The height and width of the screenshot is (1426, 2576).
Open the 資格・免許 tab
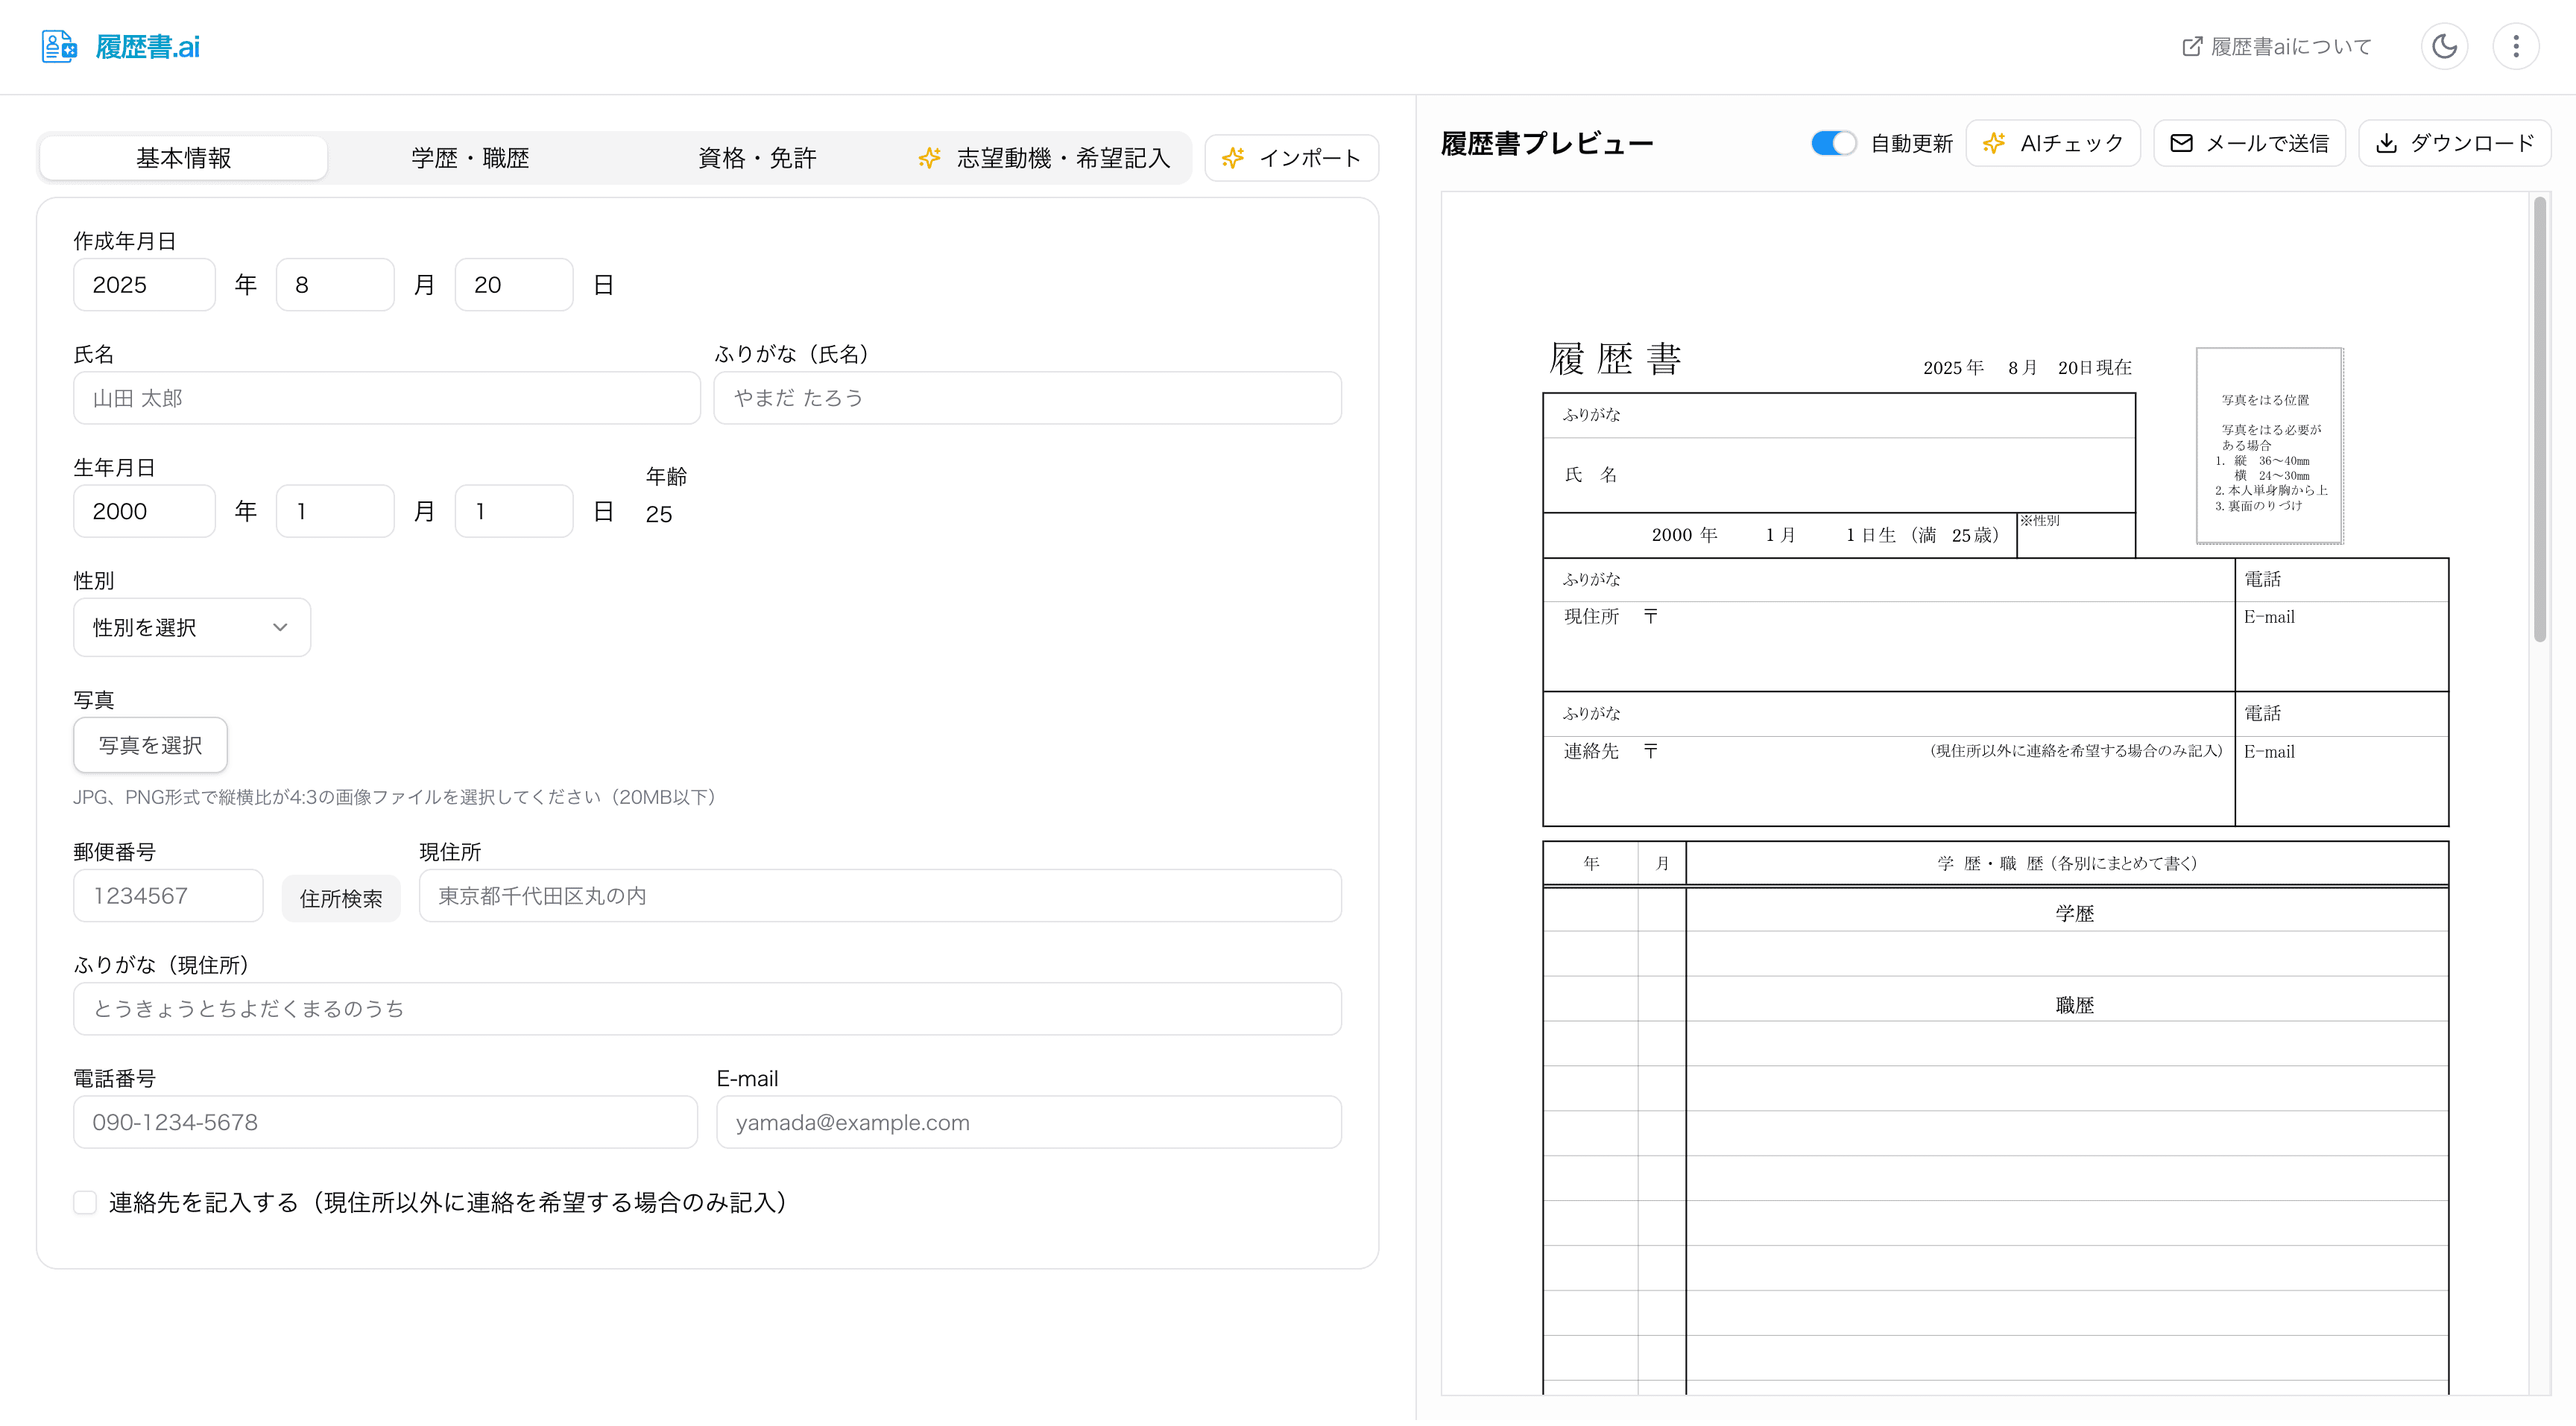click(755, 157)
